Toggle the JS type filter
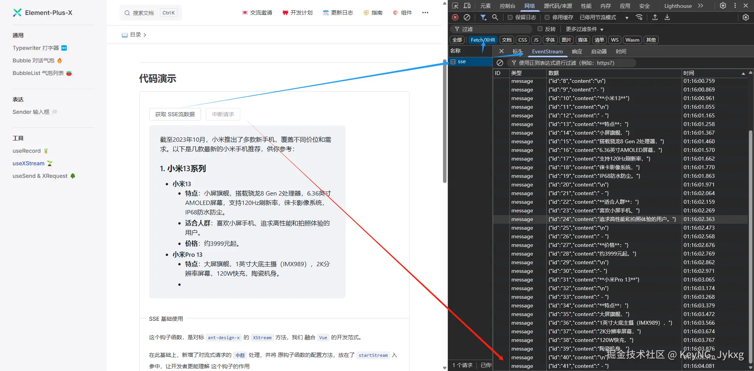The height and width of the screenshot is (371, 754). [536, 40]
